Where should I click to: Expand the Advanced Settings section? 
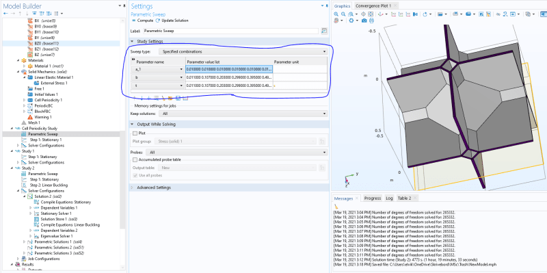132,187
